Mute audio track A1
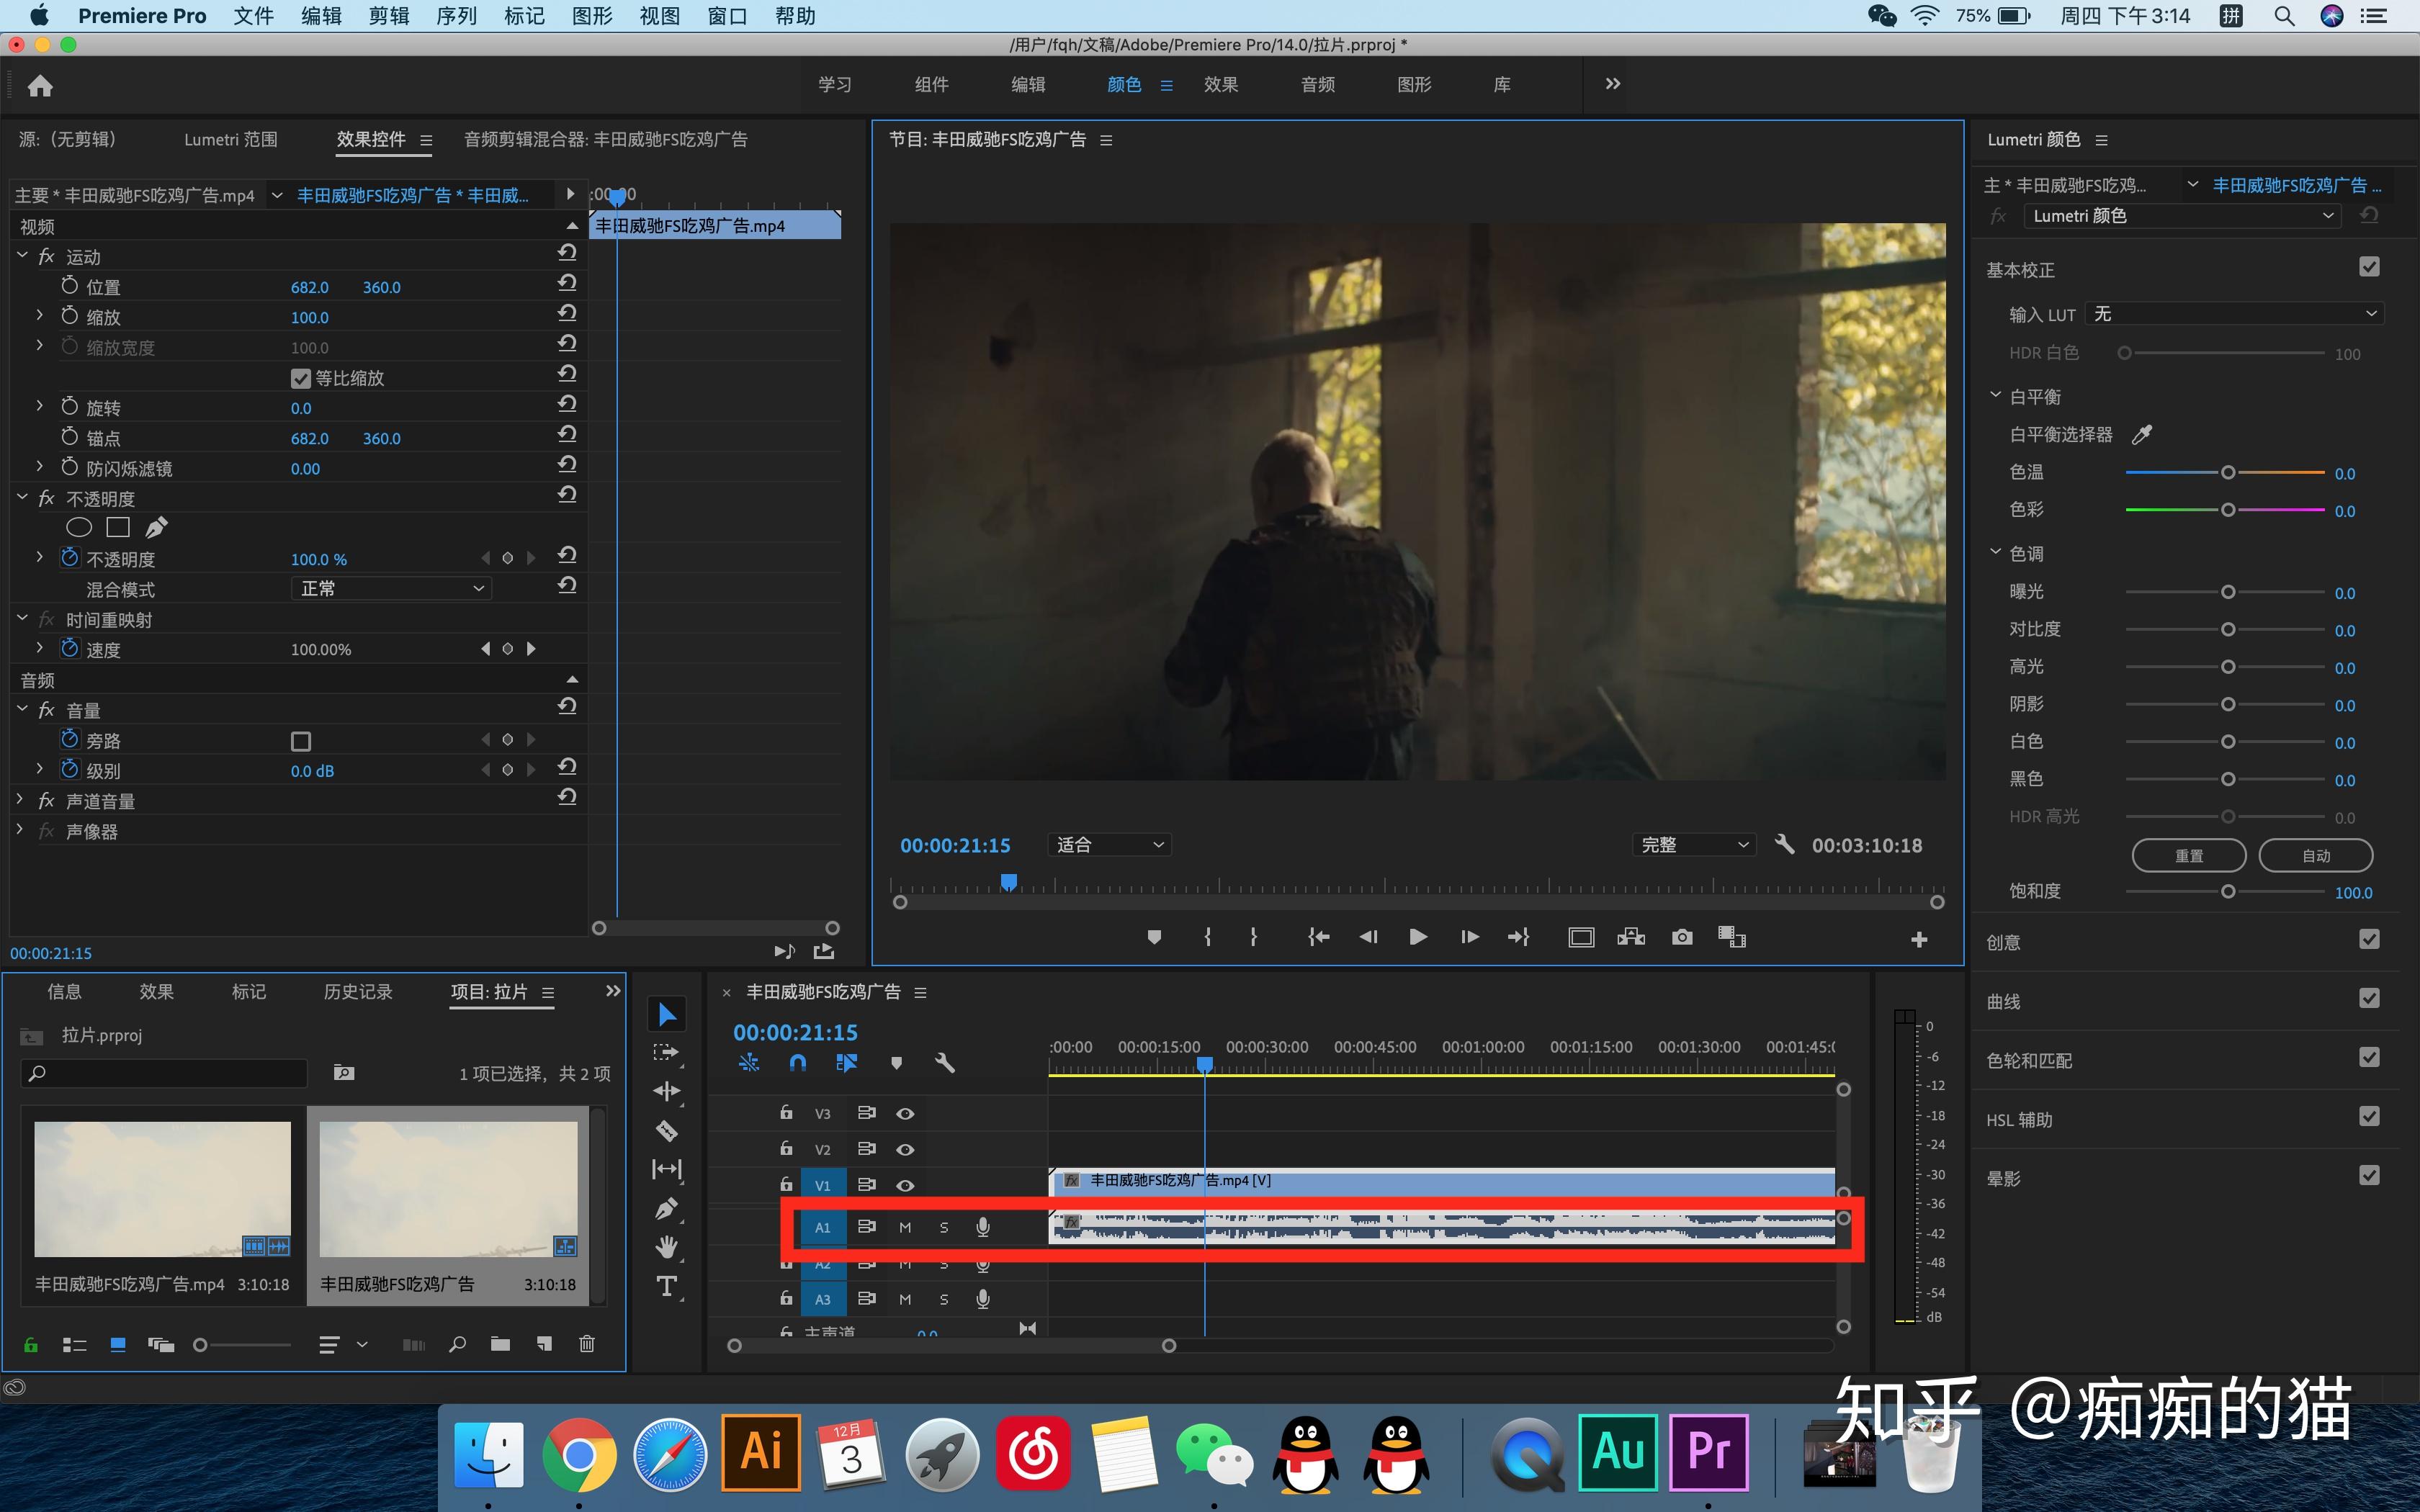This screenshot has width=2420, height=1512. point(905,1227)
